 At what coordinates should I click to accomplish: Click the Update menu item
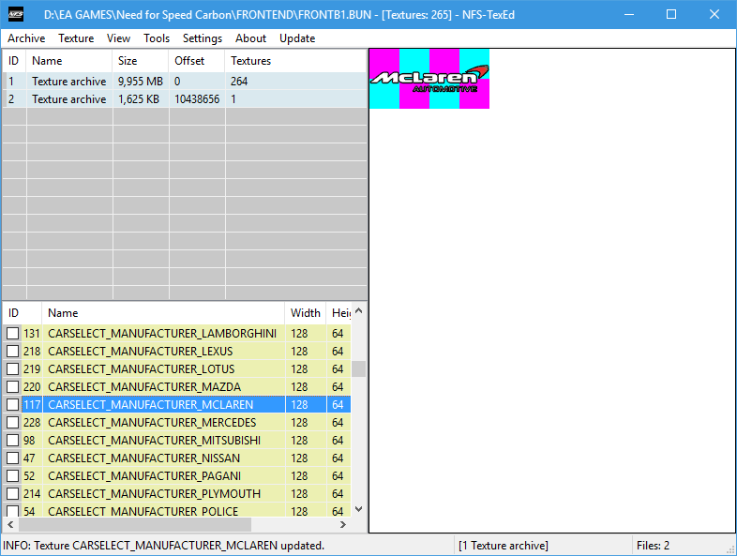tap(297, 38)
